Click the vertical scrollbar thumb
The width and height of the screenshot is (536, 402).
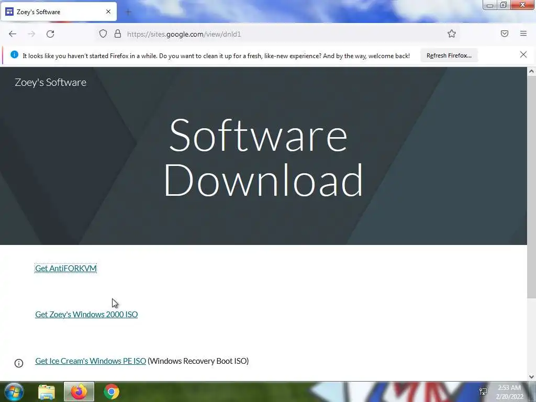click(x=531, y=187)
